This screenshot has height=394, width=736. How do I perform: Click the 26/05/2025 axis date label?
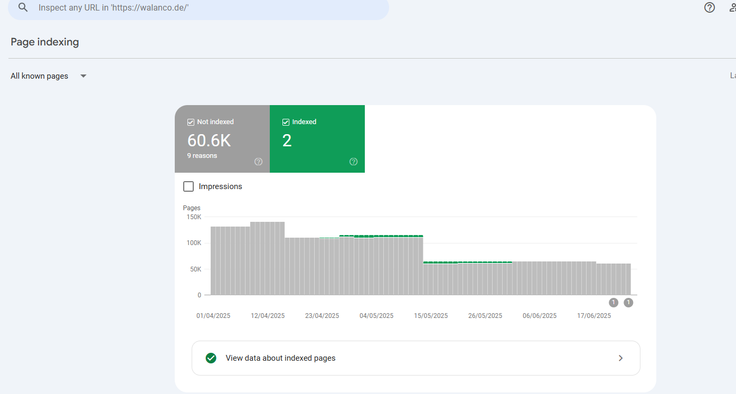[x=485, y=316]
